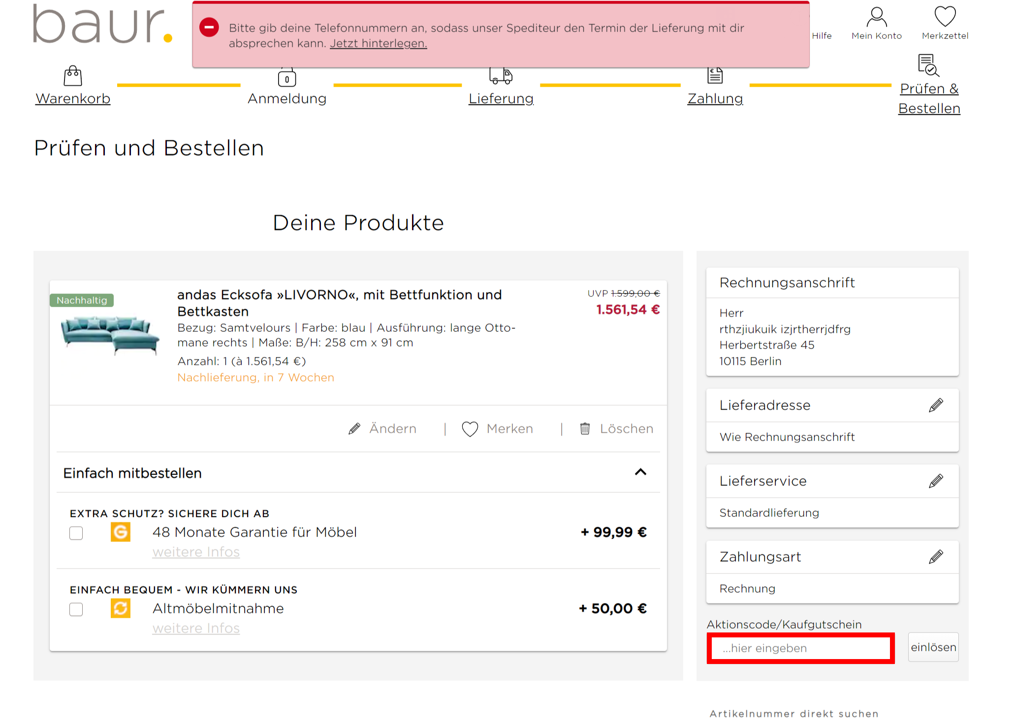Viewport: 1014px width, 726px height.
Task: Click the Merken heart icon
Action: tap(470, 429)
